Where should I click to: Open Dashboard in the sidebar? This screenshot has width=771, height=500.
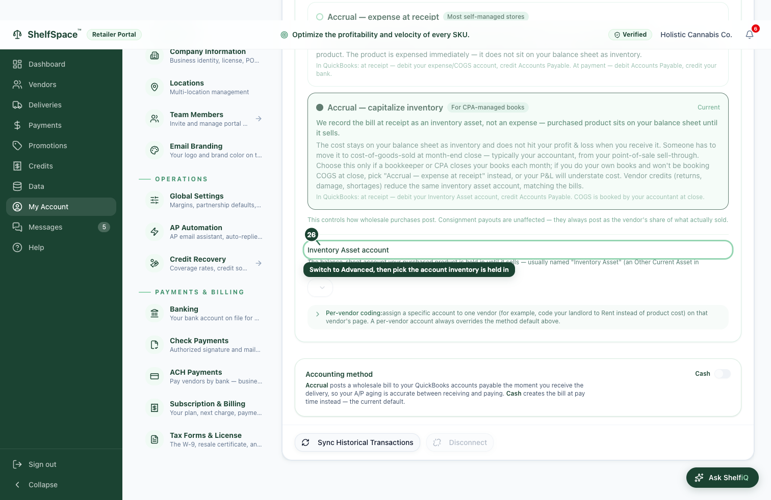click(x=61, y=64)
